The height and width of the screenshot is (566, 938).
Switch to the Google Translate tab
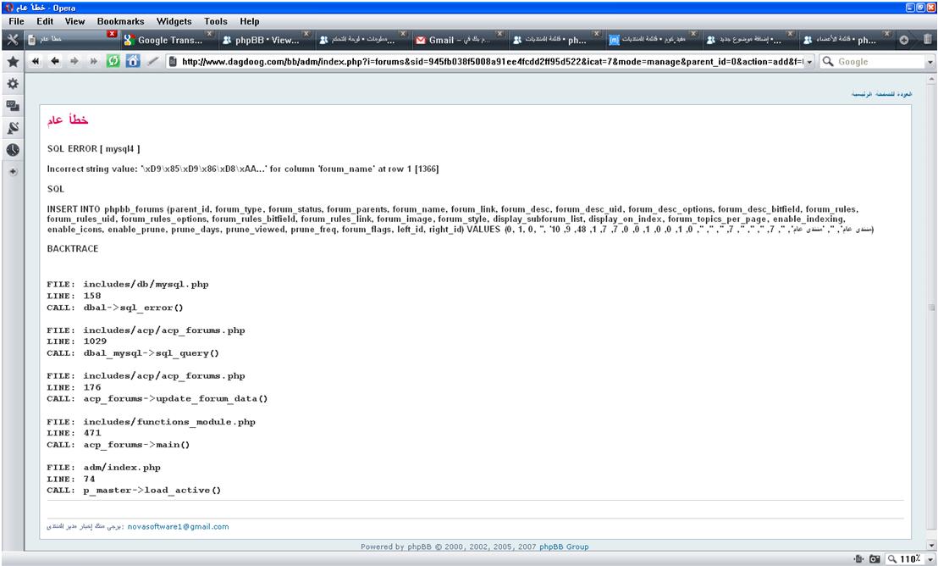click(x=163, y=40)
